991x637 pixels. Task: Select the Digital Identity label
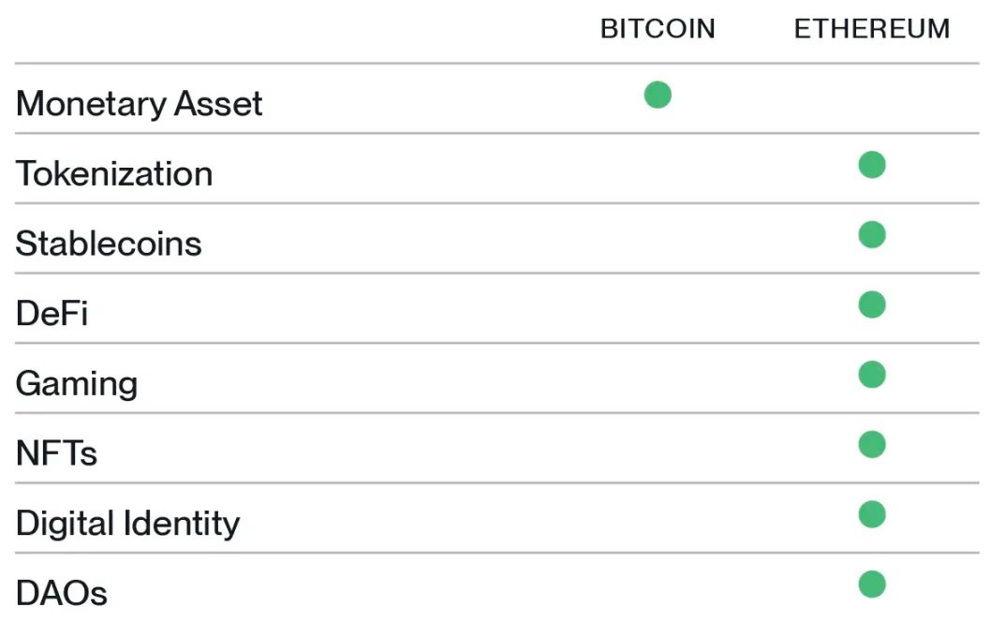pyautogui.click(x=128, y=524)
